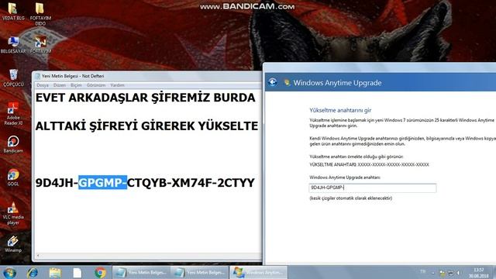Click the system tray clock

[478, 273]
